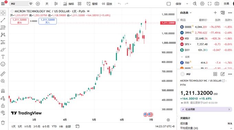Click the 14:23:37 UTC+8 timezone clock
The image size is (234, 130).
[x=165, y=127]
